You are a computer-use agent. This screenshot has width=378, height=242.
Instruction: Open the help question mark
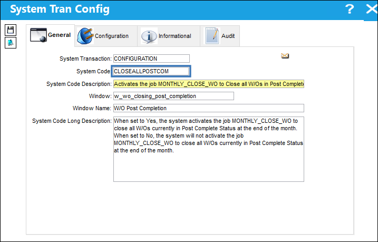click(x=350, y=9)
